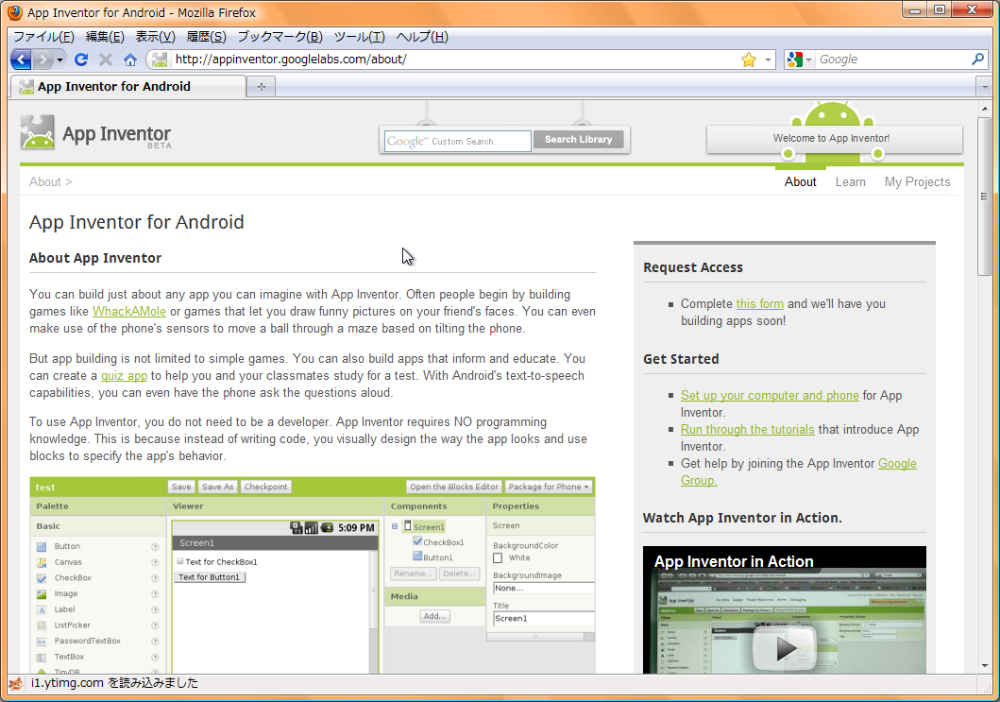Click the help icon beside Button

(154, 547)
